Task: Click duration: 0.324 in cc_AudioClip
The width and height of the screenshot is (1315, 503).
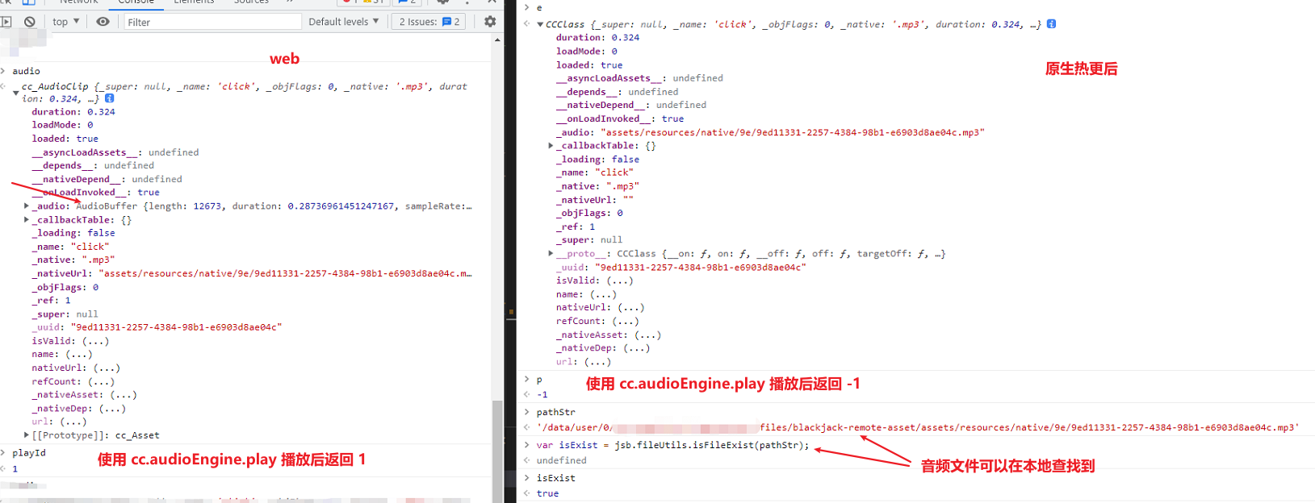Action: pos(73,112)
